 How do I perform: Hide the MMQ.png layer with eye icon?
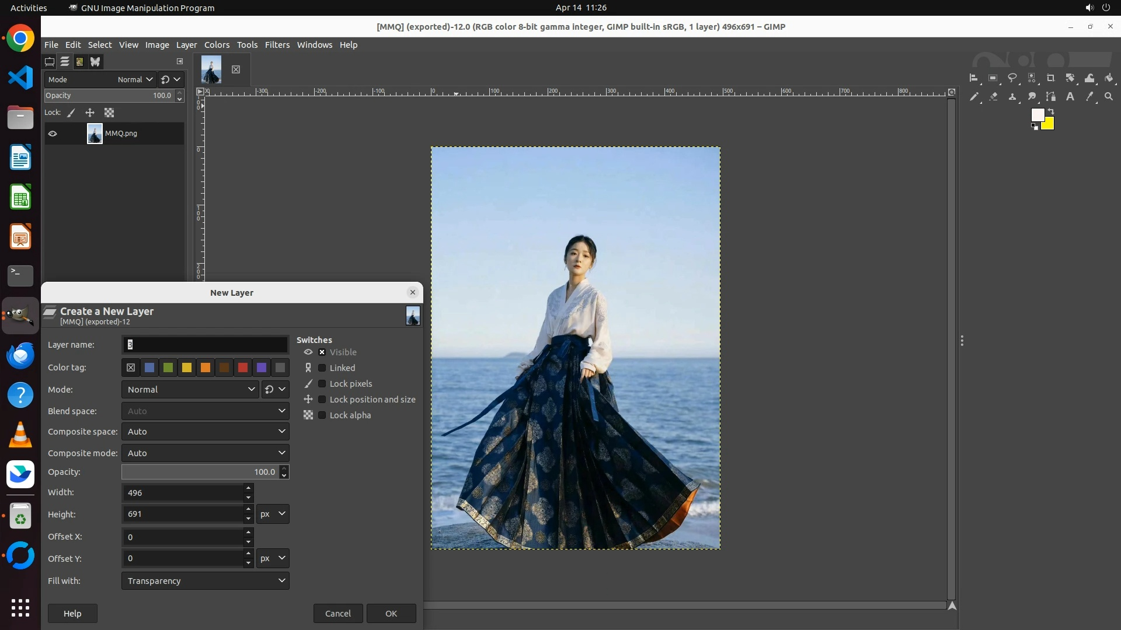click(x=53, y=134)
